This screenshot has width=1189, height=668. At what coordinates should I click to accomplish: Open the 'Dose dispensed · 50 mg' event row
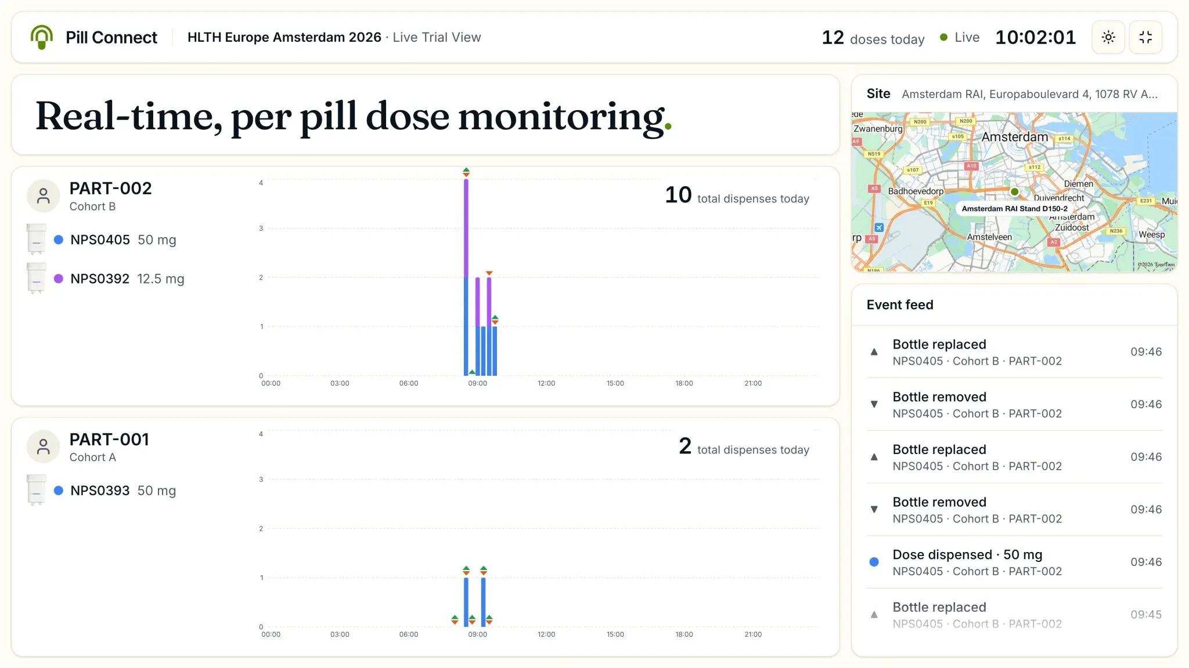tap(1014, 562)
